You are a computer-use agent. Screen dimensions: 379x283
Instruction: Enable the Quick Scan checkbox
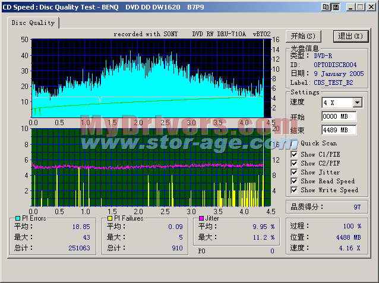pos(295,143)
